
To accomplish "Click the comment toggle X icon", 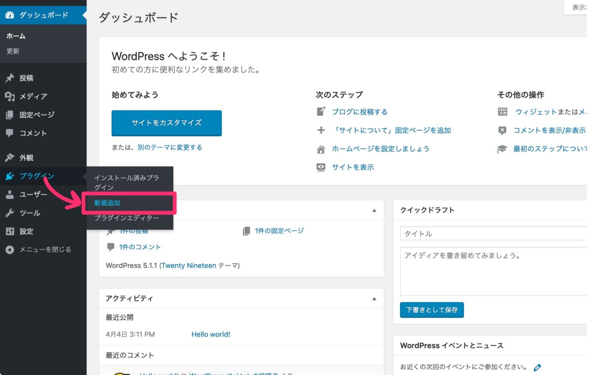I will [x=502, y=130].
